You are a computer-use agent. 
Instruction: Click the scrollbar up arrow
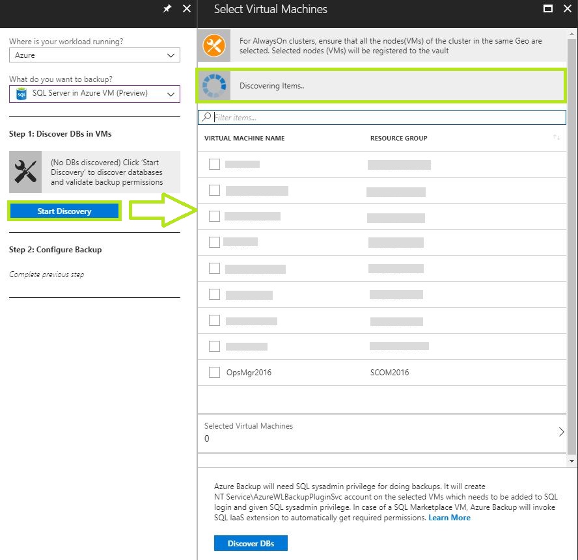coord(571,34)
